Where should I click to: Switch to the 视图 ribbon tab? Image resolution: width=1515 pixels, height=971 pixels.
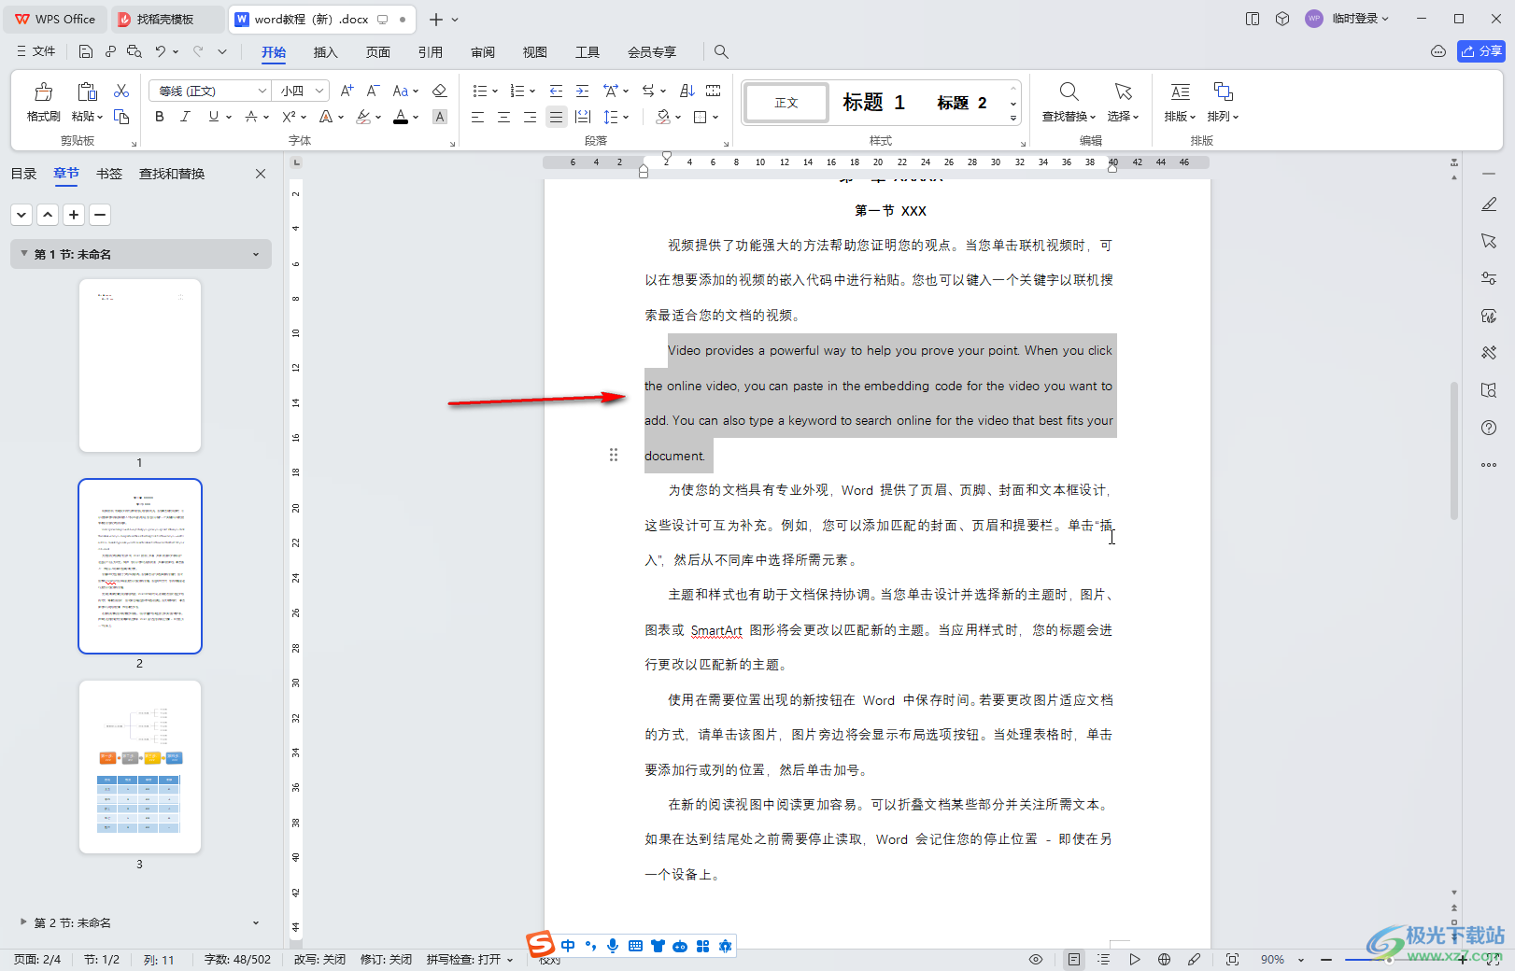[x=535, y=52]
